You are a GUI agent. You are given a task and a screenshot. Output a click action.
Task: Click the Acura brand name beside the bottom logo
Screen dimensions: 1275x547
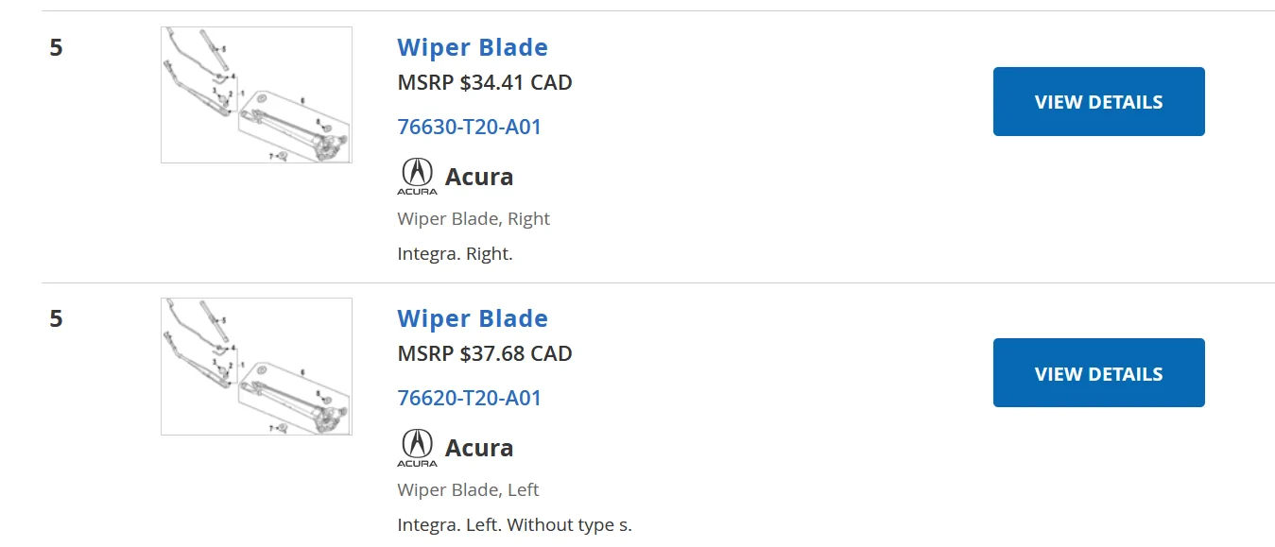[x=478, y=447]
